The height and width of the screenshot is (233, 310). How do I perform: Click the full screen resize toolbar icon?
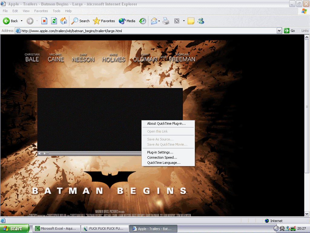pyautogui.click(x=177, y=21)
